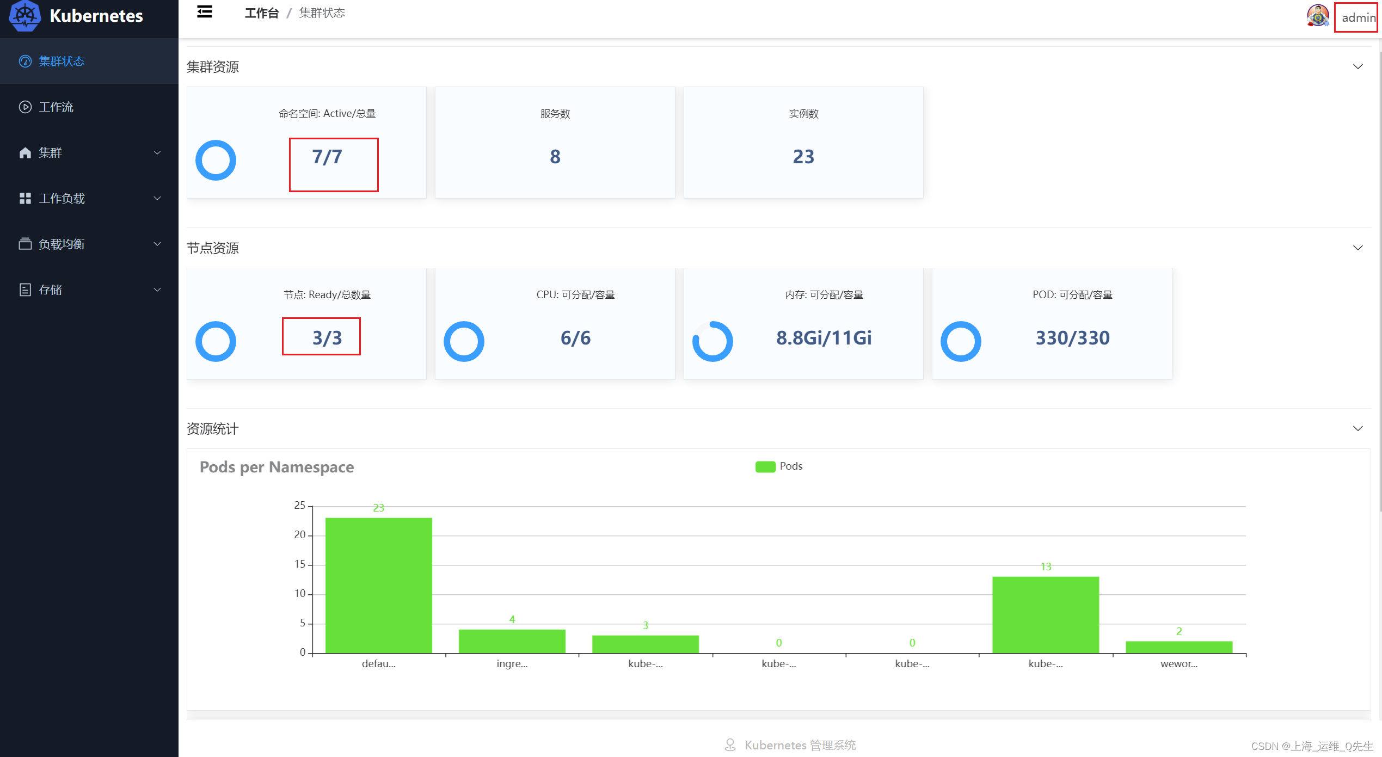Screen dimensions: 1382x757
Task: Collapse the 节点资源 section chevron
Action: click(1358, 248)
